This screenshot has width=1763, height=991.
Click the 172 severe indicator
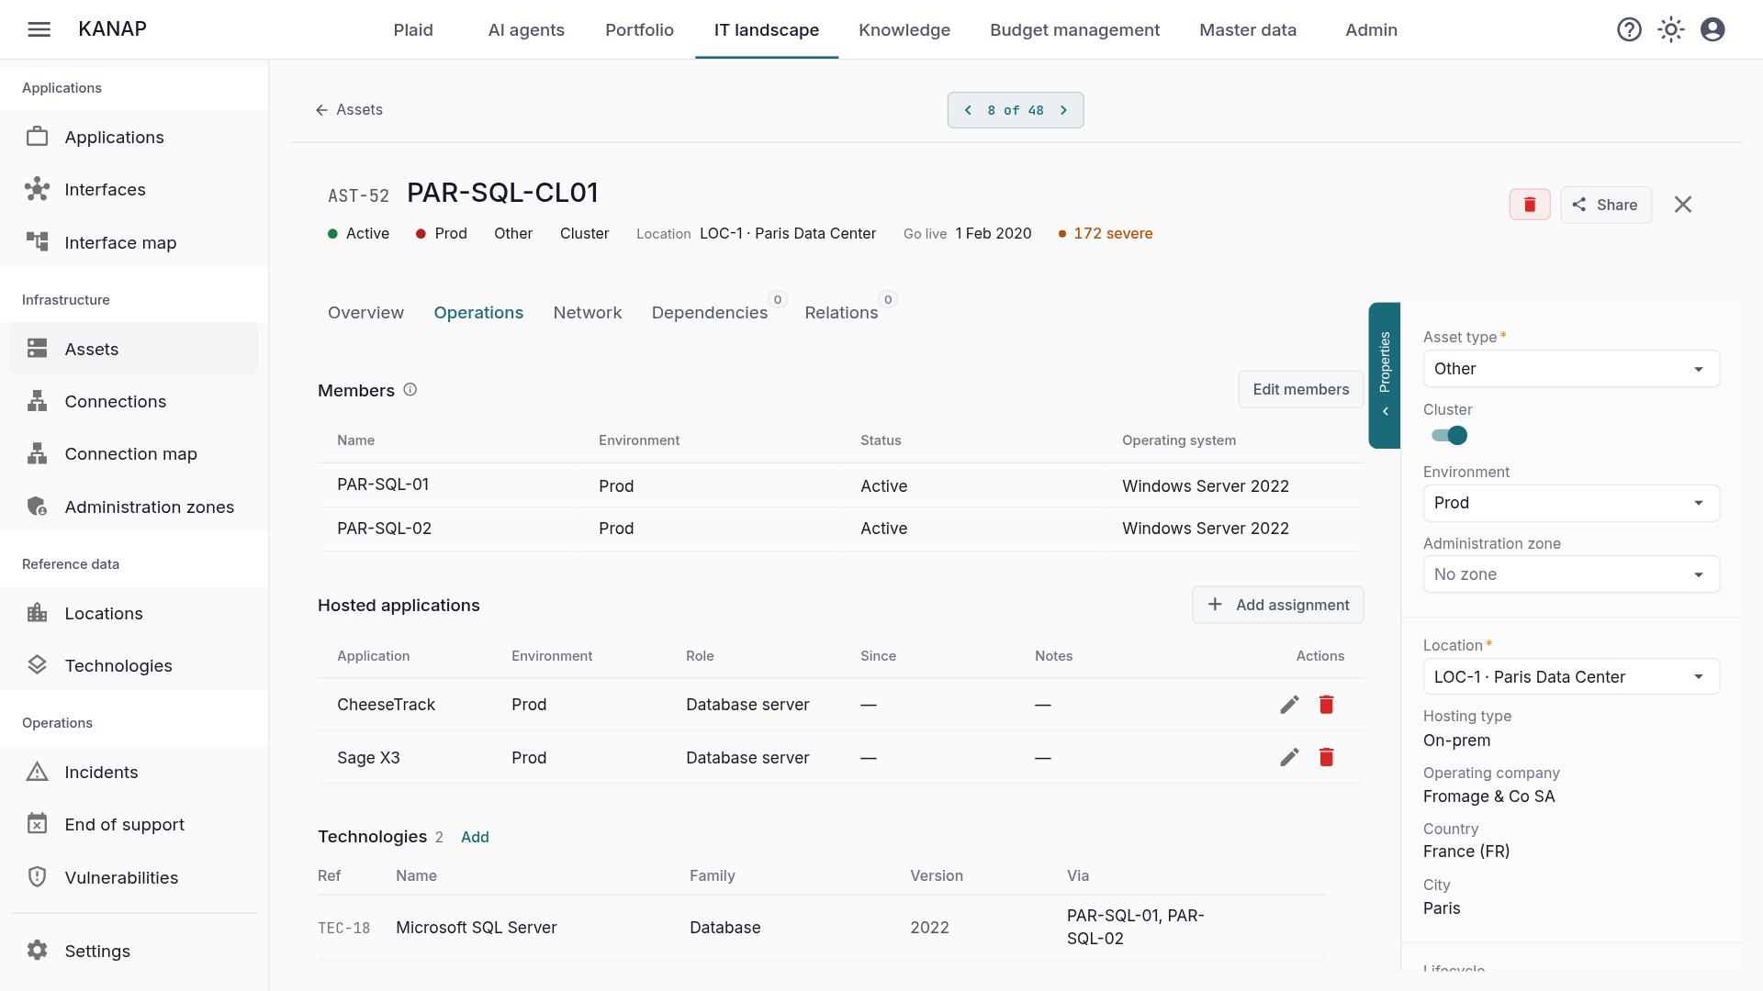tap(1106, 234)
